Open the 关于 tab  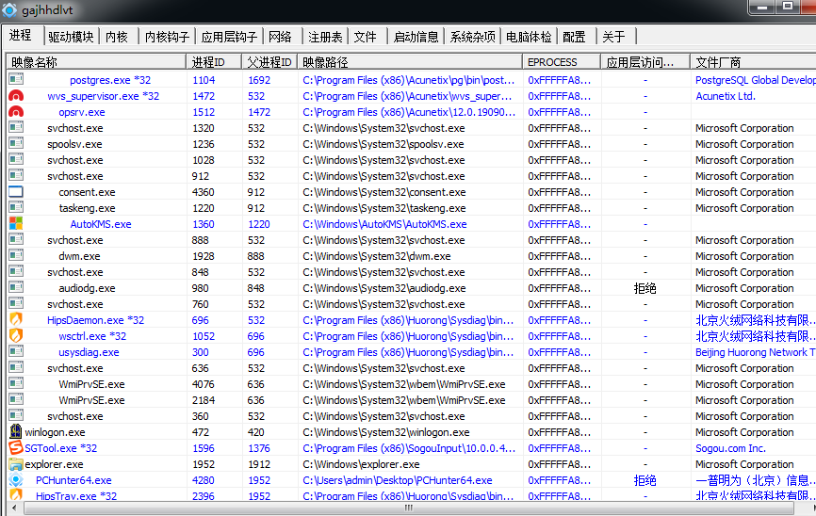pyautogui.click(x=614, y=37)
